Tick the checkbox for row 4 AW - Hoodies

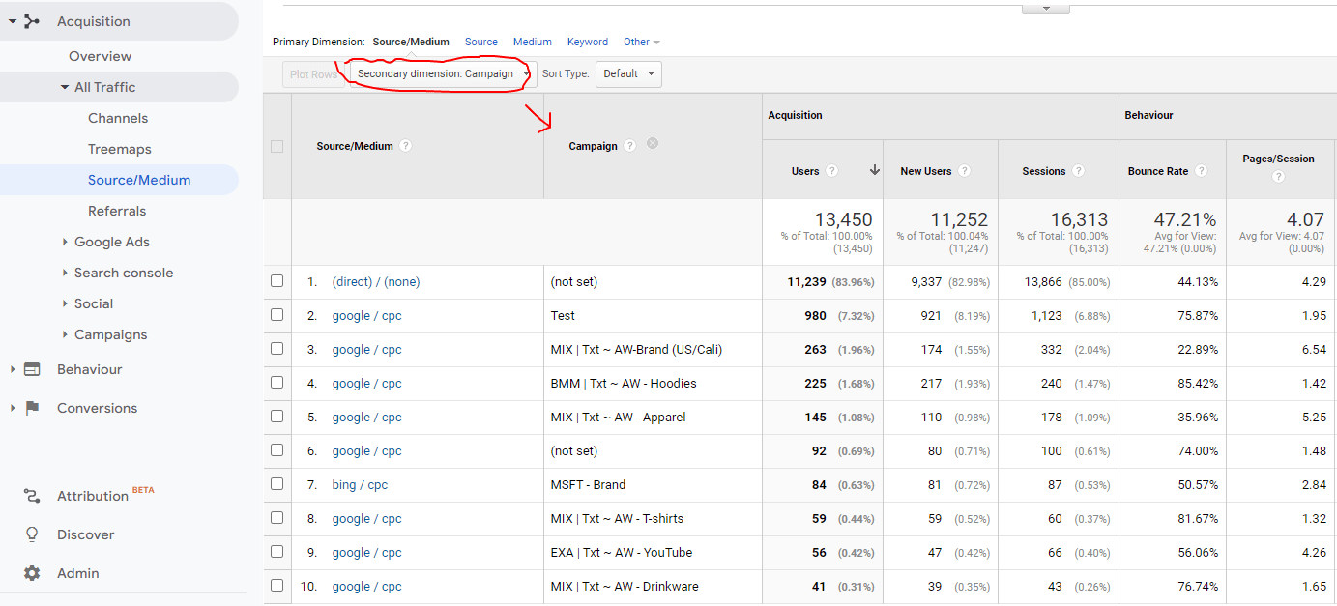(277, 383)
